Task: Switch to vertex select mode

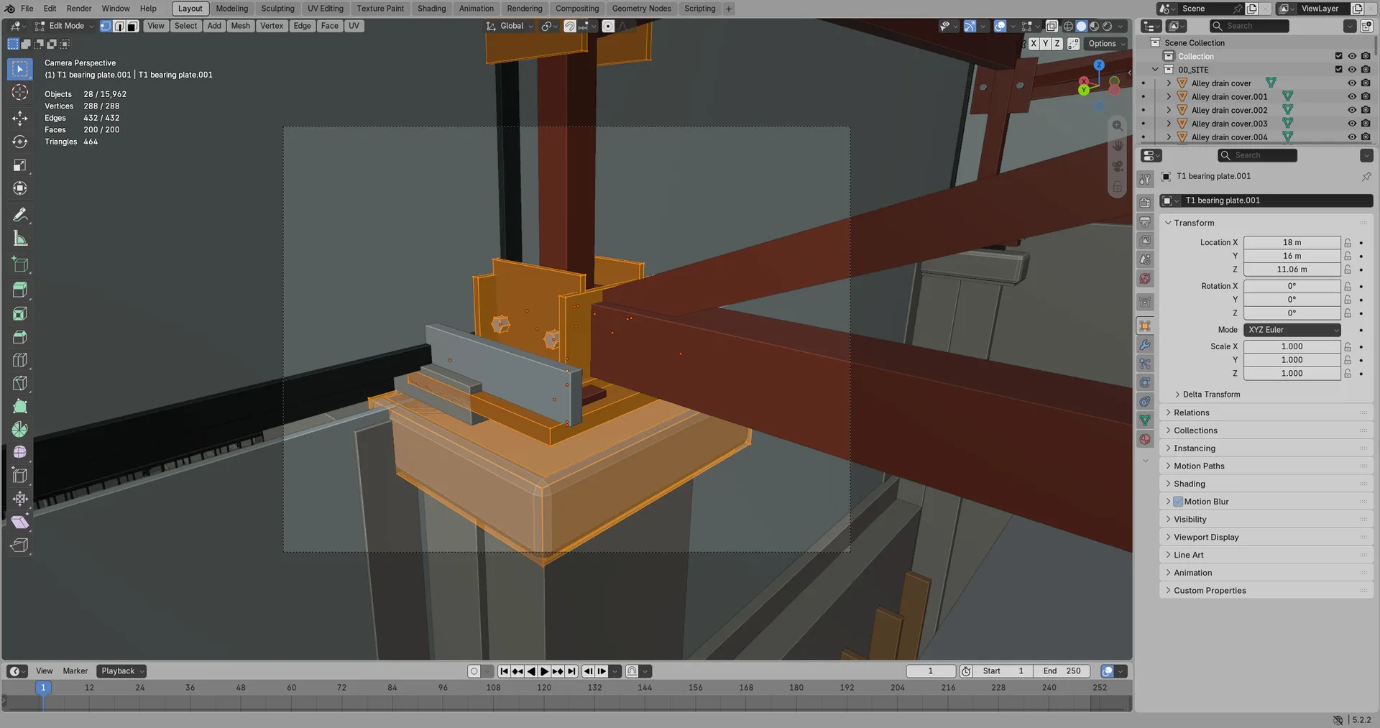Action: coord(106,26)
